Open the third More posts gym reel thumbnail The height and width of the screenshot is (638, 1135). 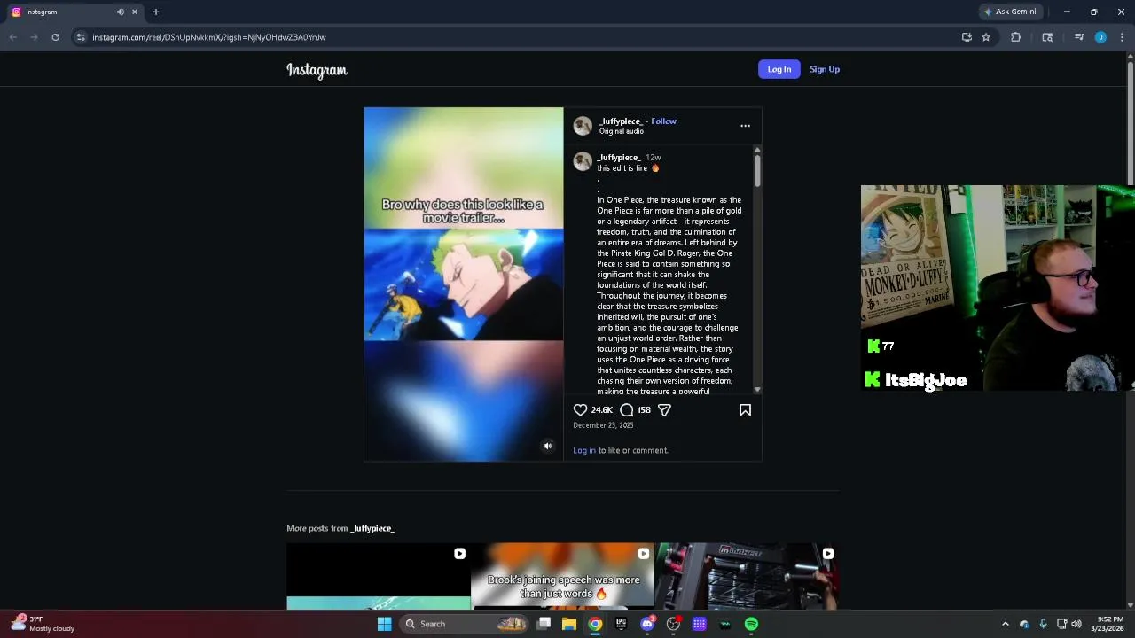(x=748, y=576)
